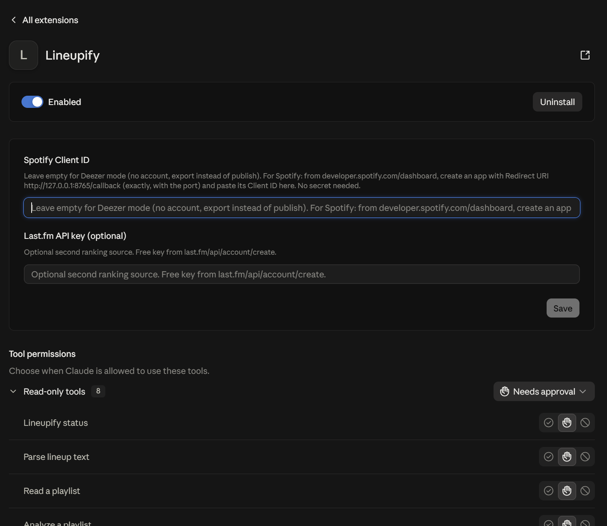Click the Read a playlist row label
Screen dimensions: 607x526
click(x=52, y=491)
